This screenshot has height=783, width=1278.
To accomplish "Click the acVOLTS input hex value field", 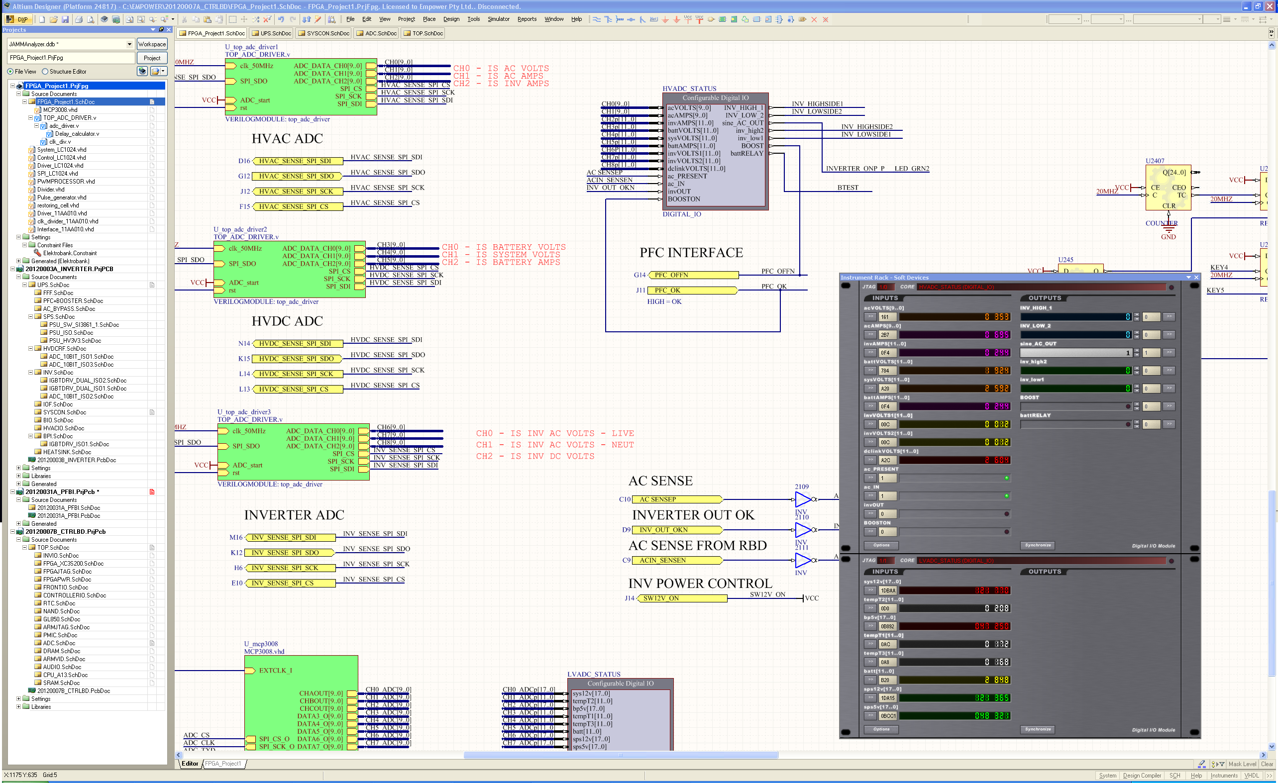I will (x=887, y=317).
